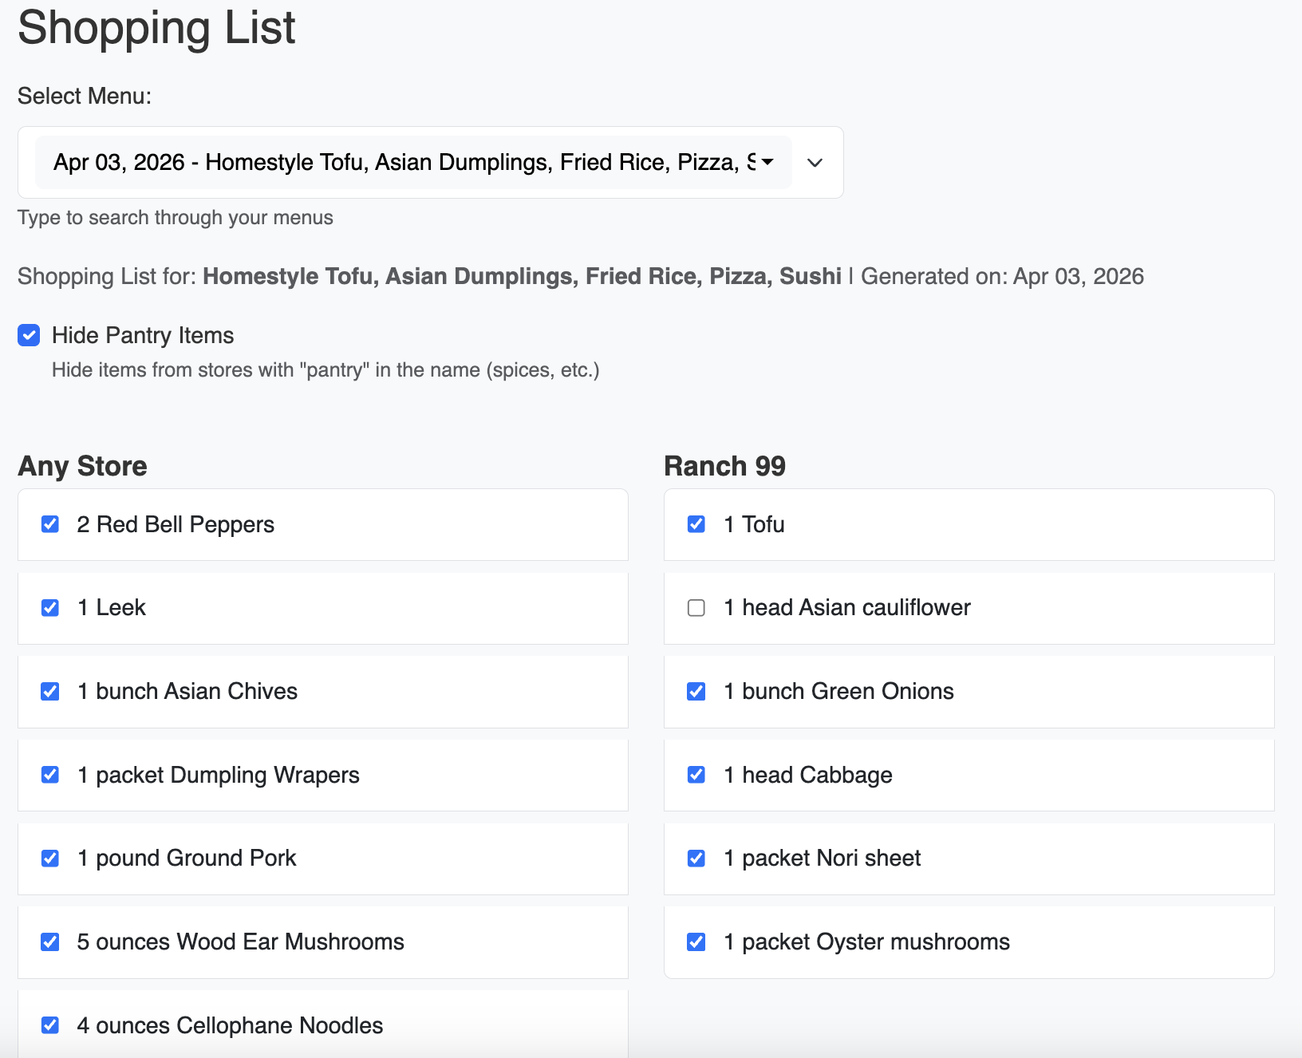This screenshot has height=1058, width=1302.
Task: Uncheck the 1 bunch Asian Chives item
Action: (50, 691)
